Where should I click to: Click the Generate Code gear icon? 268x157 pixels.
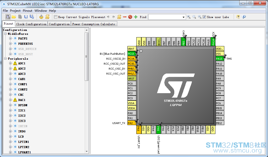click(x=41, y=17)
